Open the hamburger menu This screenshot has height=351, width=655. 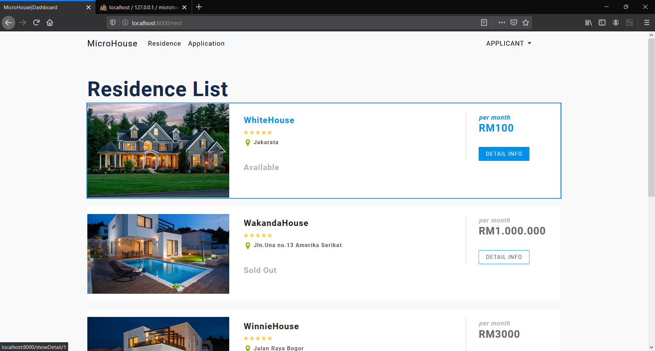pyautogui.click(x=647, y=22)
